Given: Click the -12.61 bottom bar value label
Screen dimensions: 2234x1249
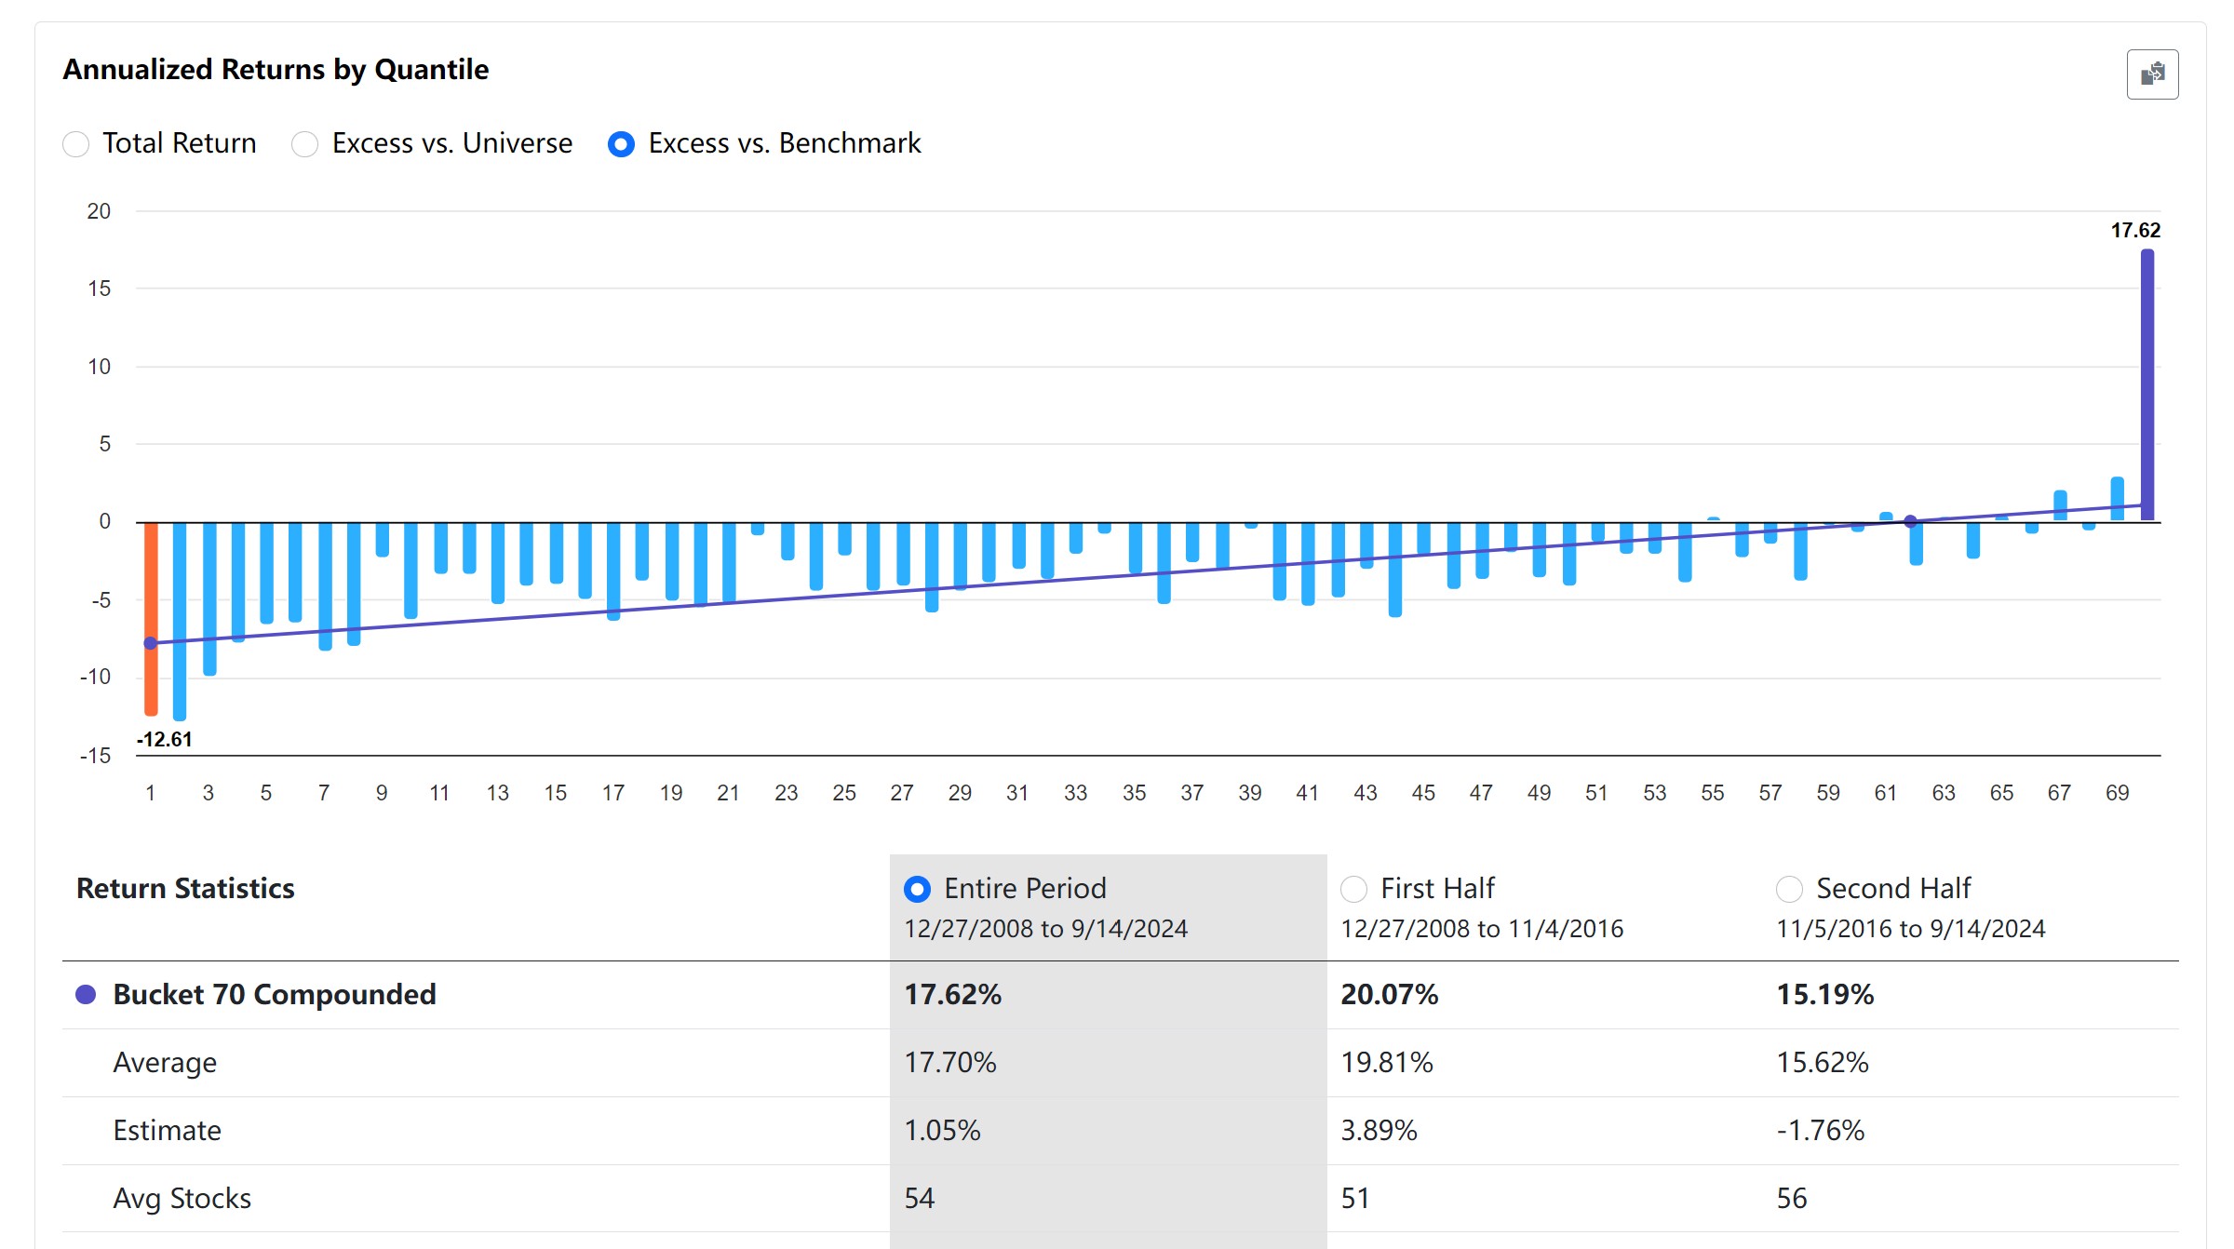Looking at the screenshot, I should [x=165, y=739].
